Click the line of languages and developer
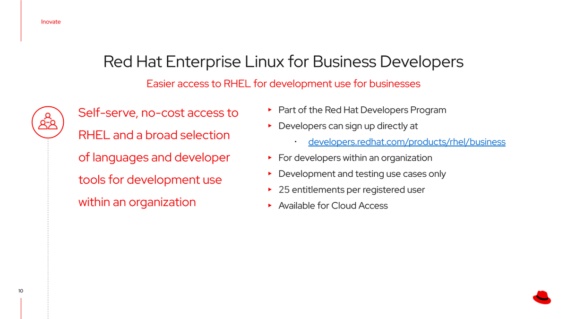The image size is (567, 319). [154, 157]
